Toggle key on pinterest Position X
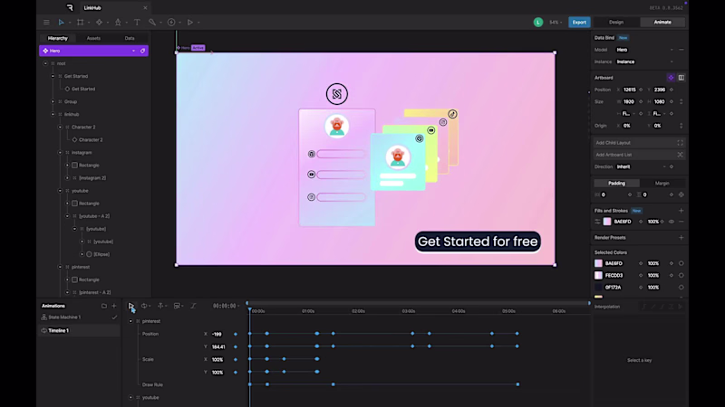This screenshot has height=407, width=725. [x=236, y=334]
